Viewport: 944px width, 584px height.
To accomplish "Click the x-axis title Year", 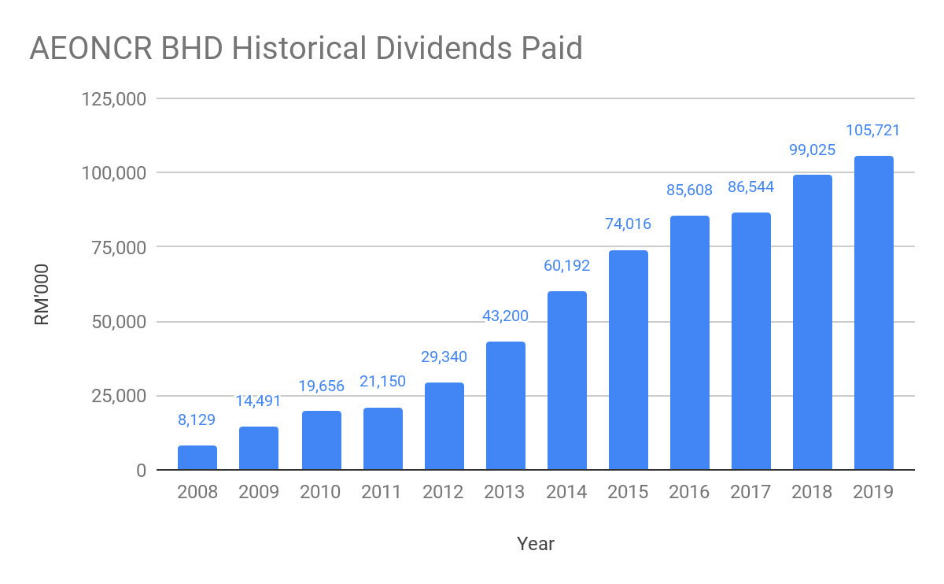I will point(536,544).
